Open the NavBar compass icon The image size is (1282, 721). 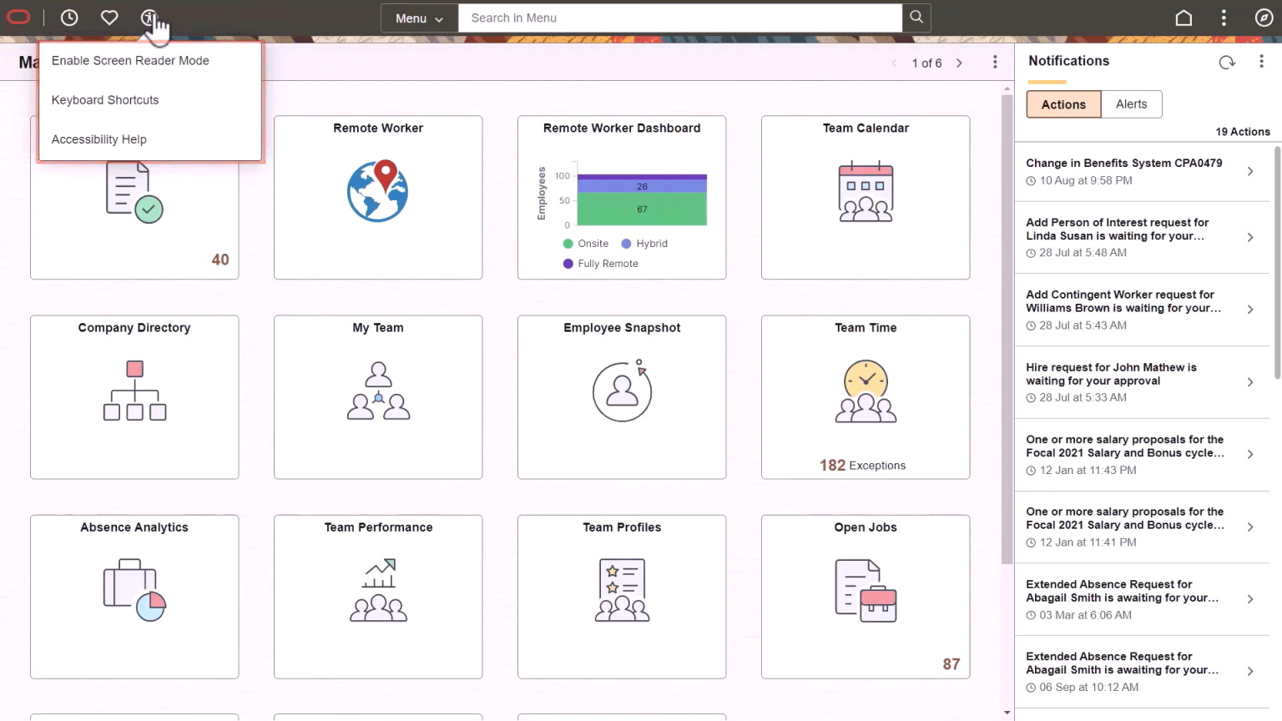(x=1264, y=17)
